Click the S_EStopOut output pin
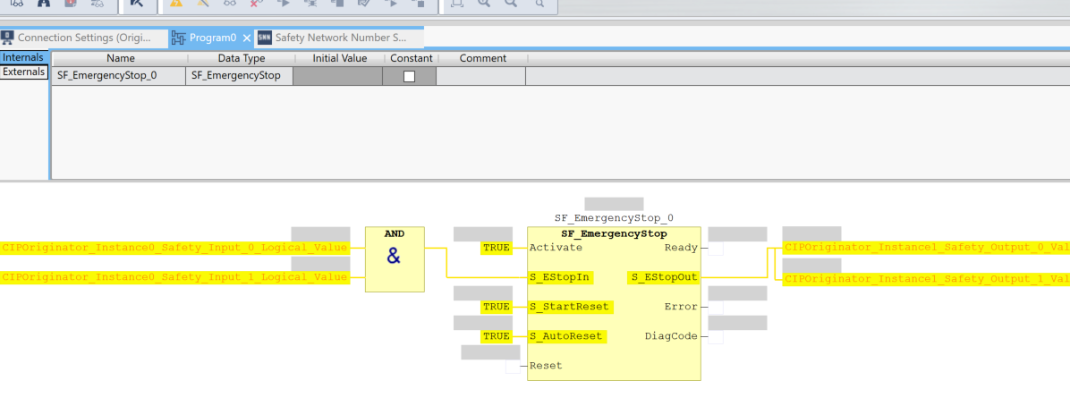The image size is (1070, 406). [x=663, y=277]
